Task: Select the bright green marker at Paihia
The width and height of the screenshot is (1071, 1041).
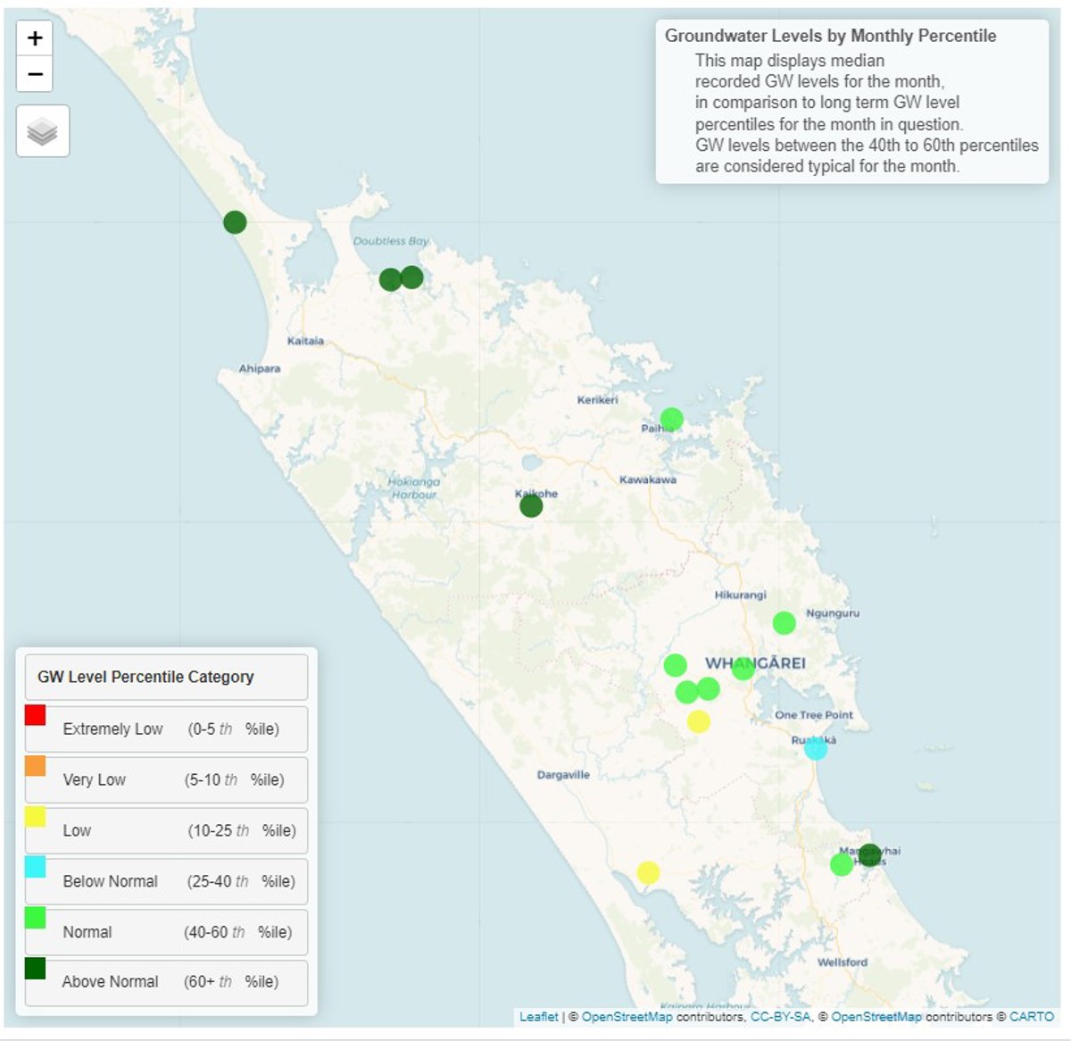Action: pyautogui.click(x=672, y=419)
